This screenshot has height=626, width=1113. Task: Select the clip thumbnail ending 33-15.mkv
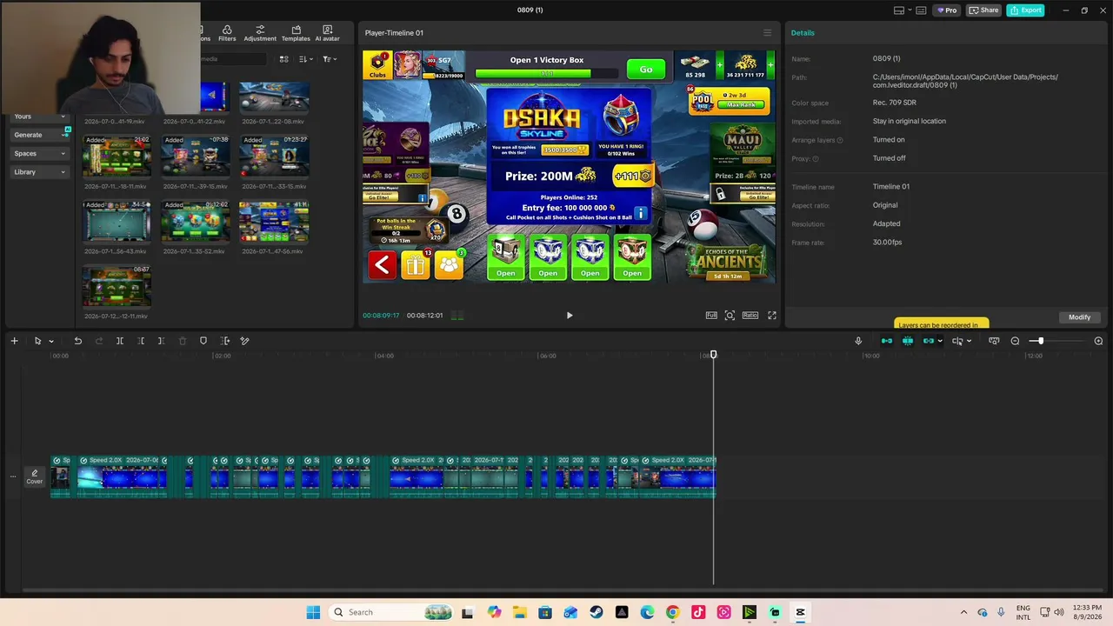[274, 156]
